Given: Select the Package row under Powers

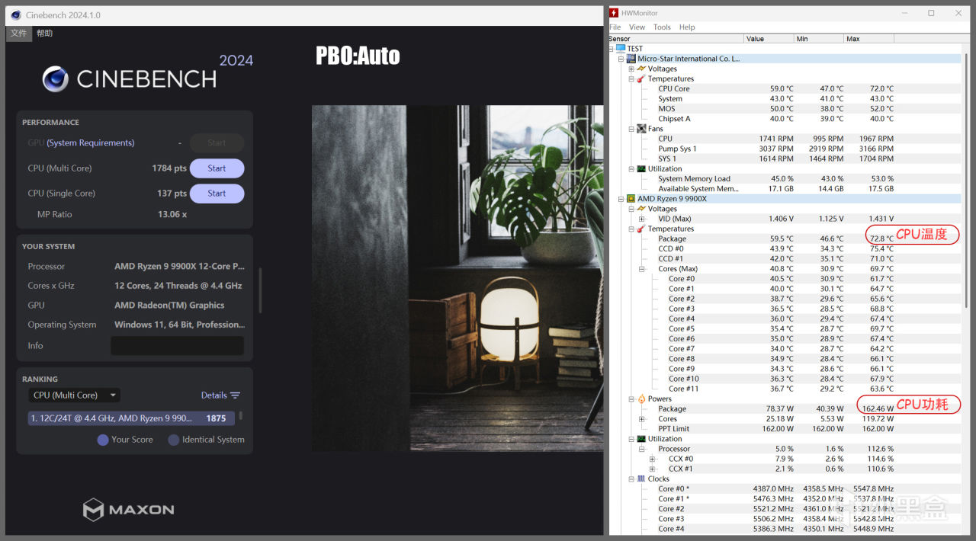Looking at the screenshot, I should click(x=785, y=408).
